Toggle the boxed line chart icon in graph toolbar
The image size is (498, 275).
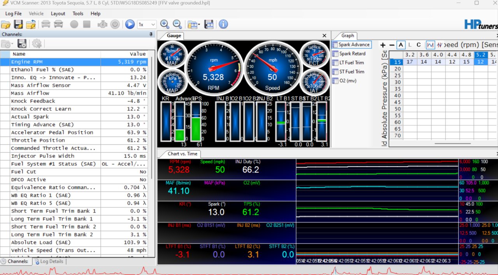tap(430, 45)
